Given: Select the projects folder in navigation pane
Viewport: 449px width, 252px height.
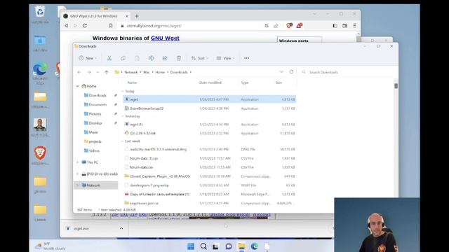Looking at the screenshot, I should click(x=95, y=141).
